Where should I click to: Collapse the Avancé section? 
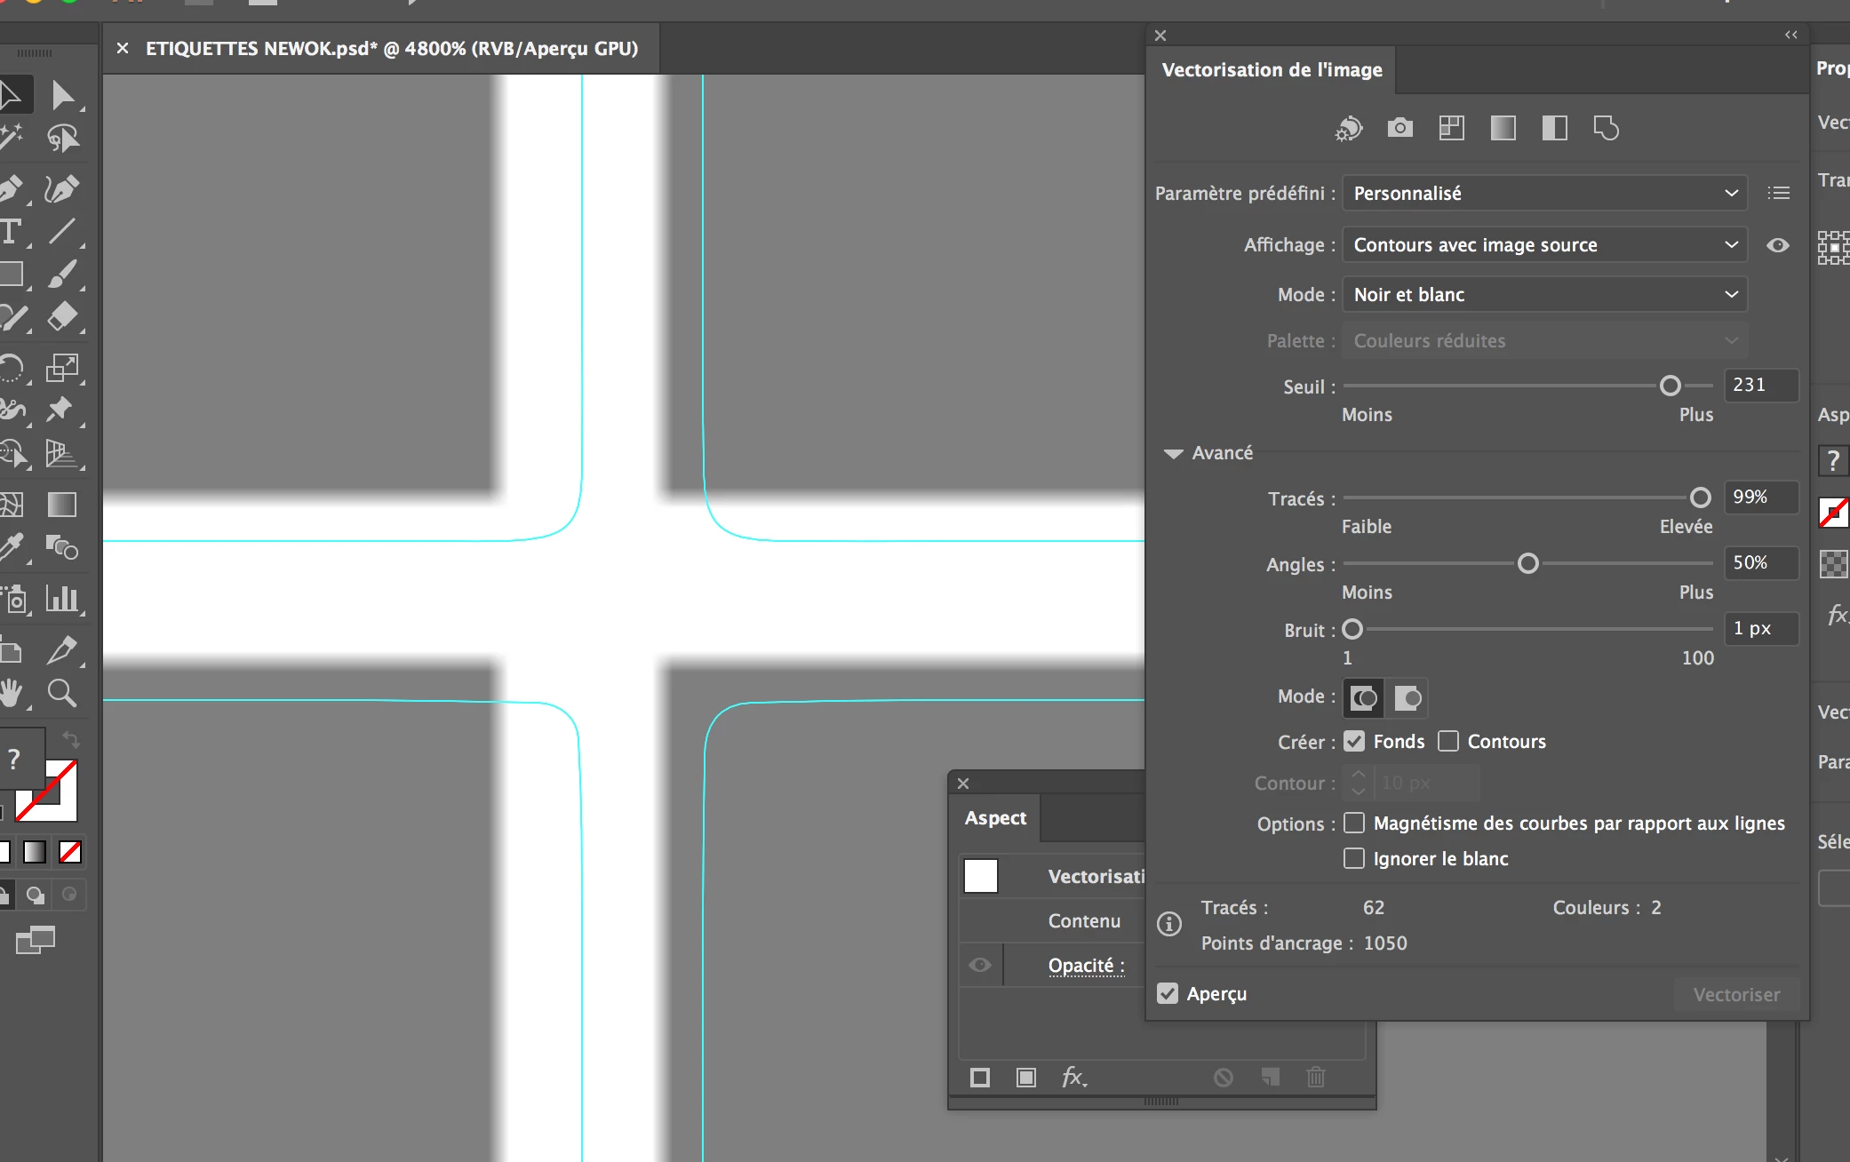(x=1174, y=453)
